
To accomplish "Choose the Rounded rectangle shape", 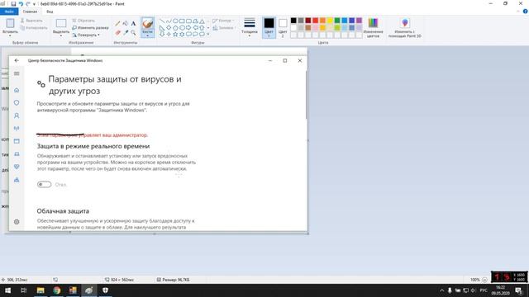I will [188, 21].
